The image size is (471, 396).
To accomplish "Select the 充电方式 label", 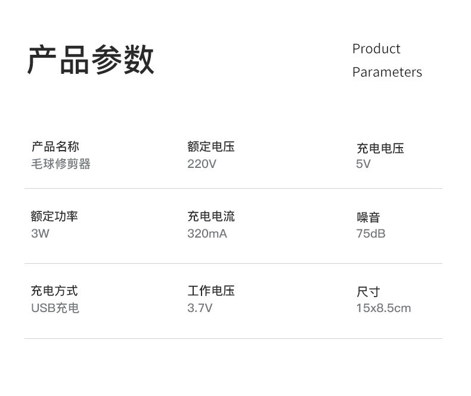I will point(54,291).
